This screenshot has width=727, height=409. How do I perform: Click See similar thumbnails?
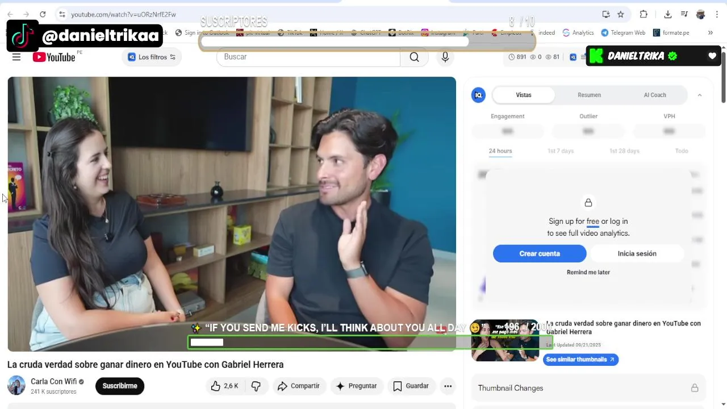(x=580, y=360)
